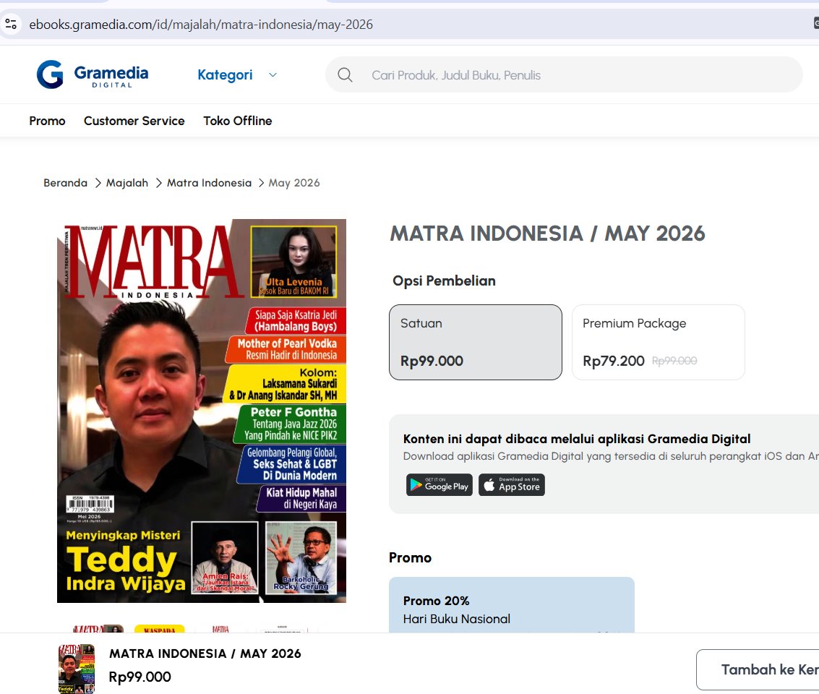
Task: Focus the Cari Produk search field
Action: pyautogui.click(x=564, y=74)
